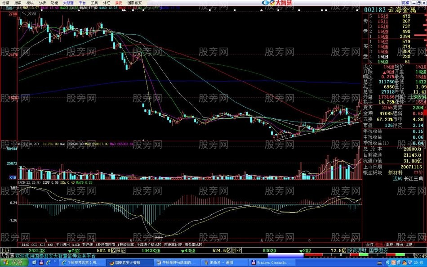Screen dimensions: 427x267
Task: Open the 平台 menu
Action: click(x=82, y=3)
